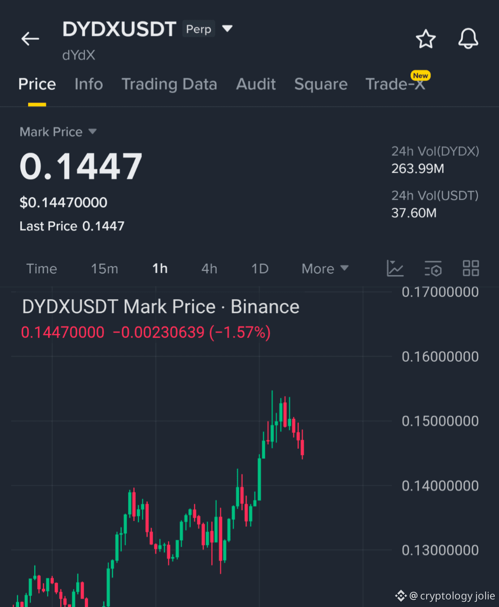Open the Mark Price dropdown
Viewport: 499px width, 607px height.
click(58, 132)
